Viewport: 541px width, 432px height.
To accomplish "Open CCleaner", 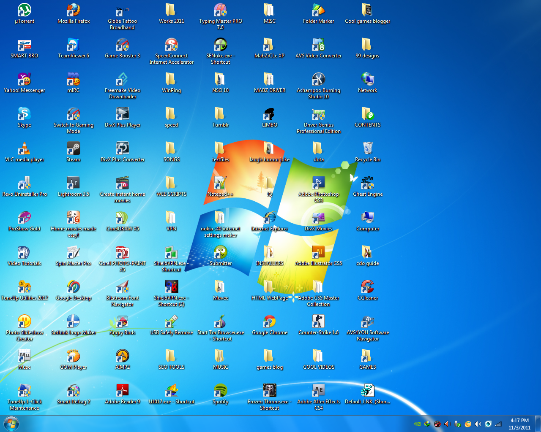I will point(367,287).
